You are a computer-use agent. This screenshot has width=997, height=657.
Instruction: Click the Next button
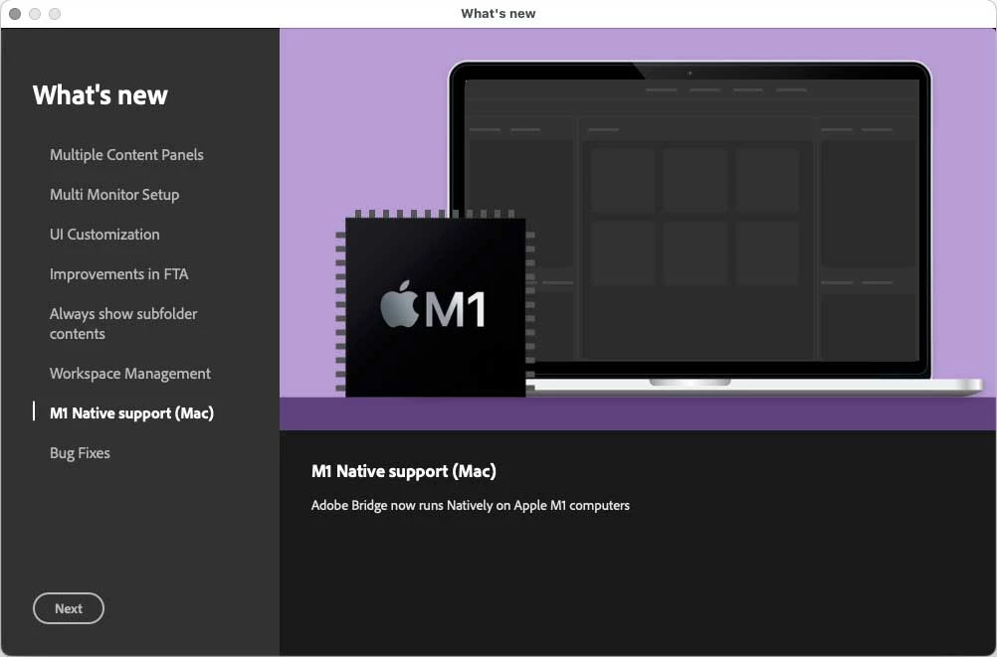[x=69, y=608]
